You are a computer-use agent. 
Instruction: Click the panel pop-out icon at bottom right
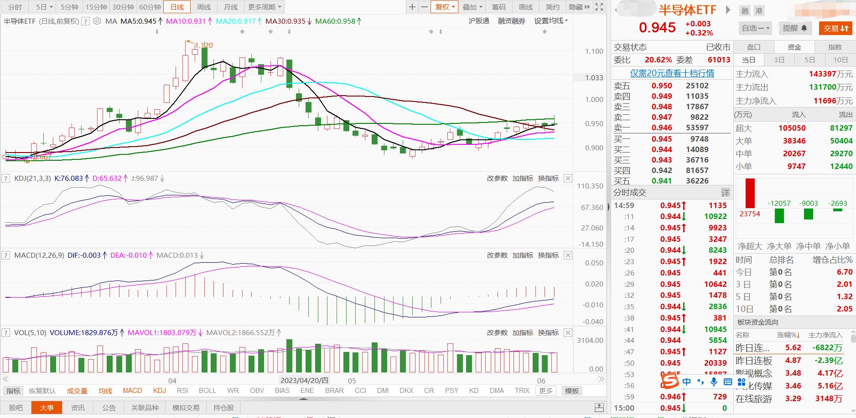[x=599, y=408]
